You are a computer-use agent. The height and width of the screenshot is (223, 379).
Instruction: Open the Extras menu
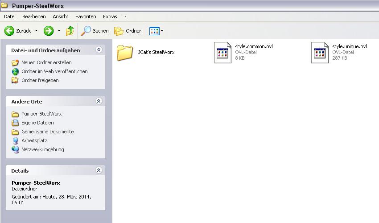pyautogui.click(x=110, y=17)
